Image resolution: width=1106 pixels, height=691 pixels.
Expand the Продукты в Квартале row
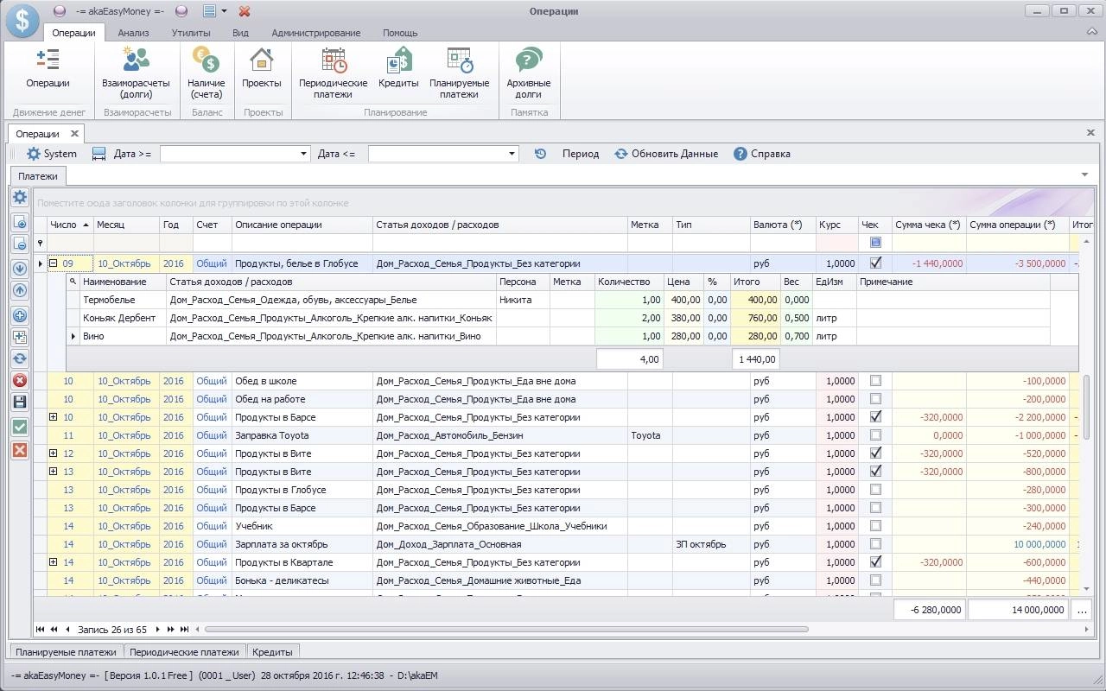(x=53, y=562)
